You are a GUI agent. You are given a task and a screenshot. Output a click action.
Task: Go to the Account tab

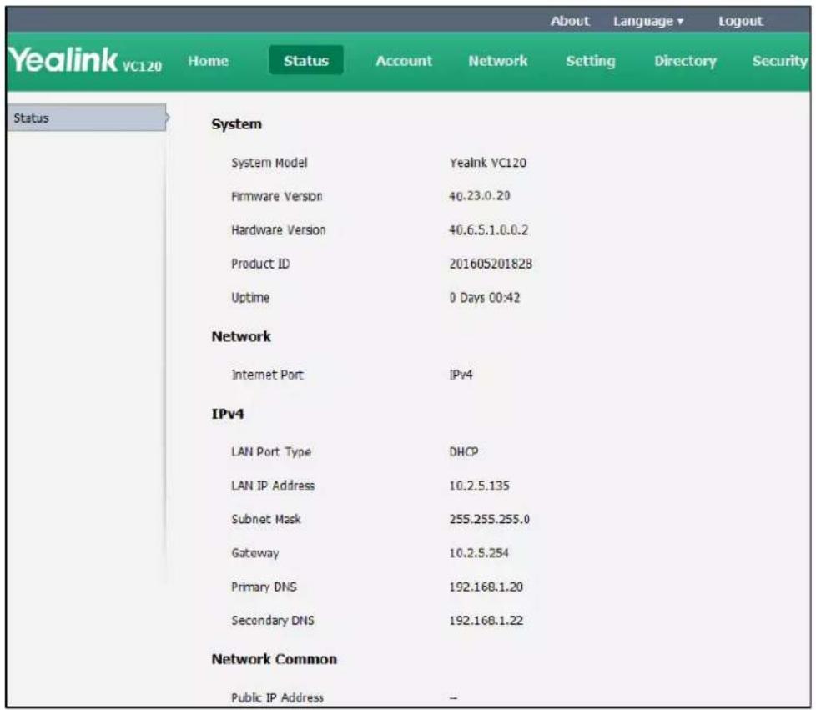coord(404,61)
